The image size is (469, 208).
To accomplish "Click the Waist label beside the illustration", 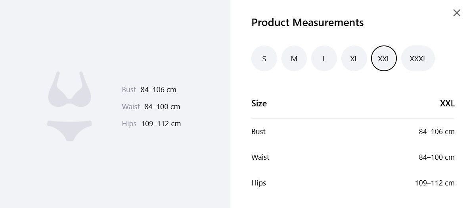I will [x=131, y=107].
